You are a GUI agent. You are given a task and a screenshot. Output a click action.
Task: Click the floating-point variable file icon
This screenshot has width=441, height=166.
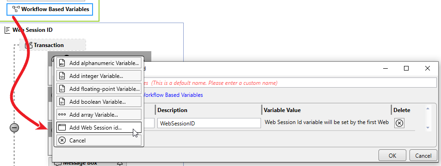(62, 89)
